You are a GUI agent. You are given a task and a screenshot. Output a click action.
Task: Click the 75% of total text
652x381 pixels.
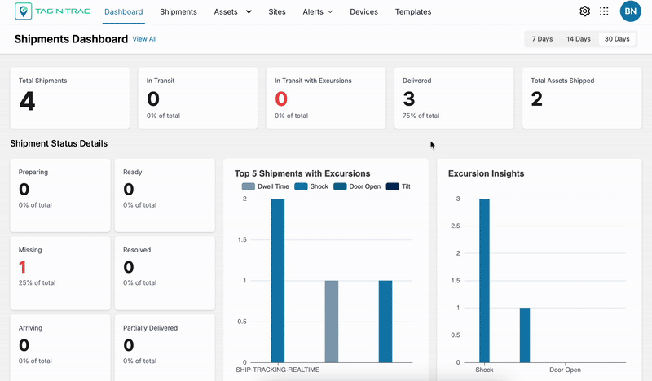[x=421, y=116]
